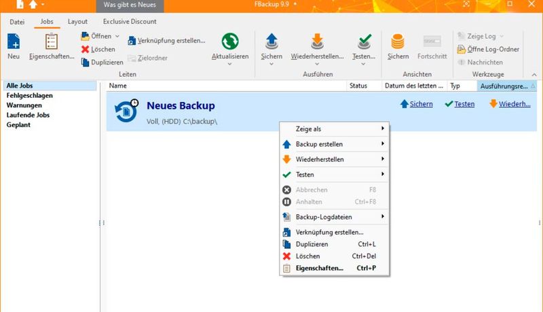This screenshot has width=543, height=312.
Task: Run Testen checkmark in ribbon
Action: [x=364, y=41]
